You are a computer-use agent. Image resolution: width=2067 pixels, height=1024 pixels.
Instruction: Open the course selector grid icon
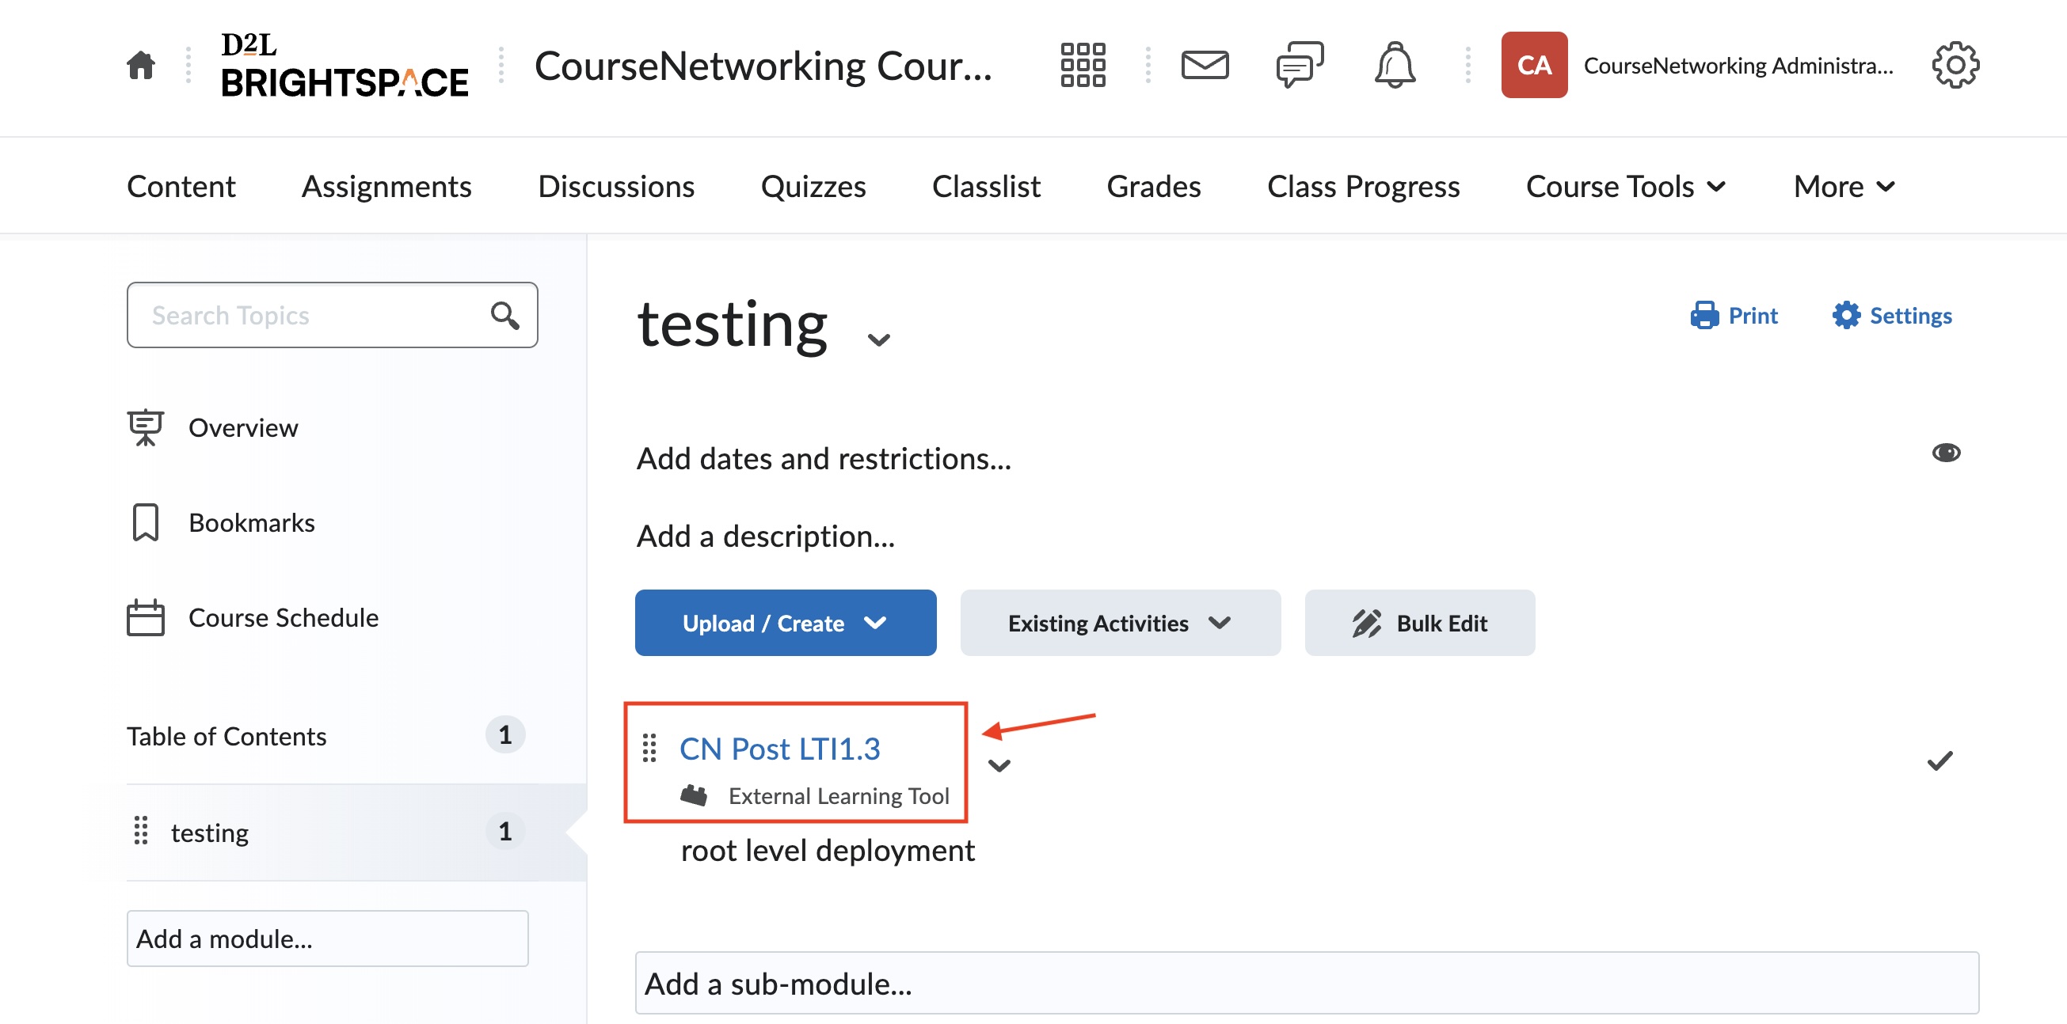pos(1083,65)
